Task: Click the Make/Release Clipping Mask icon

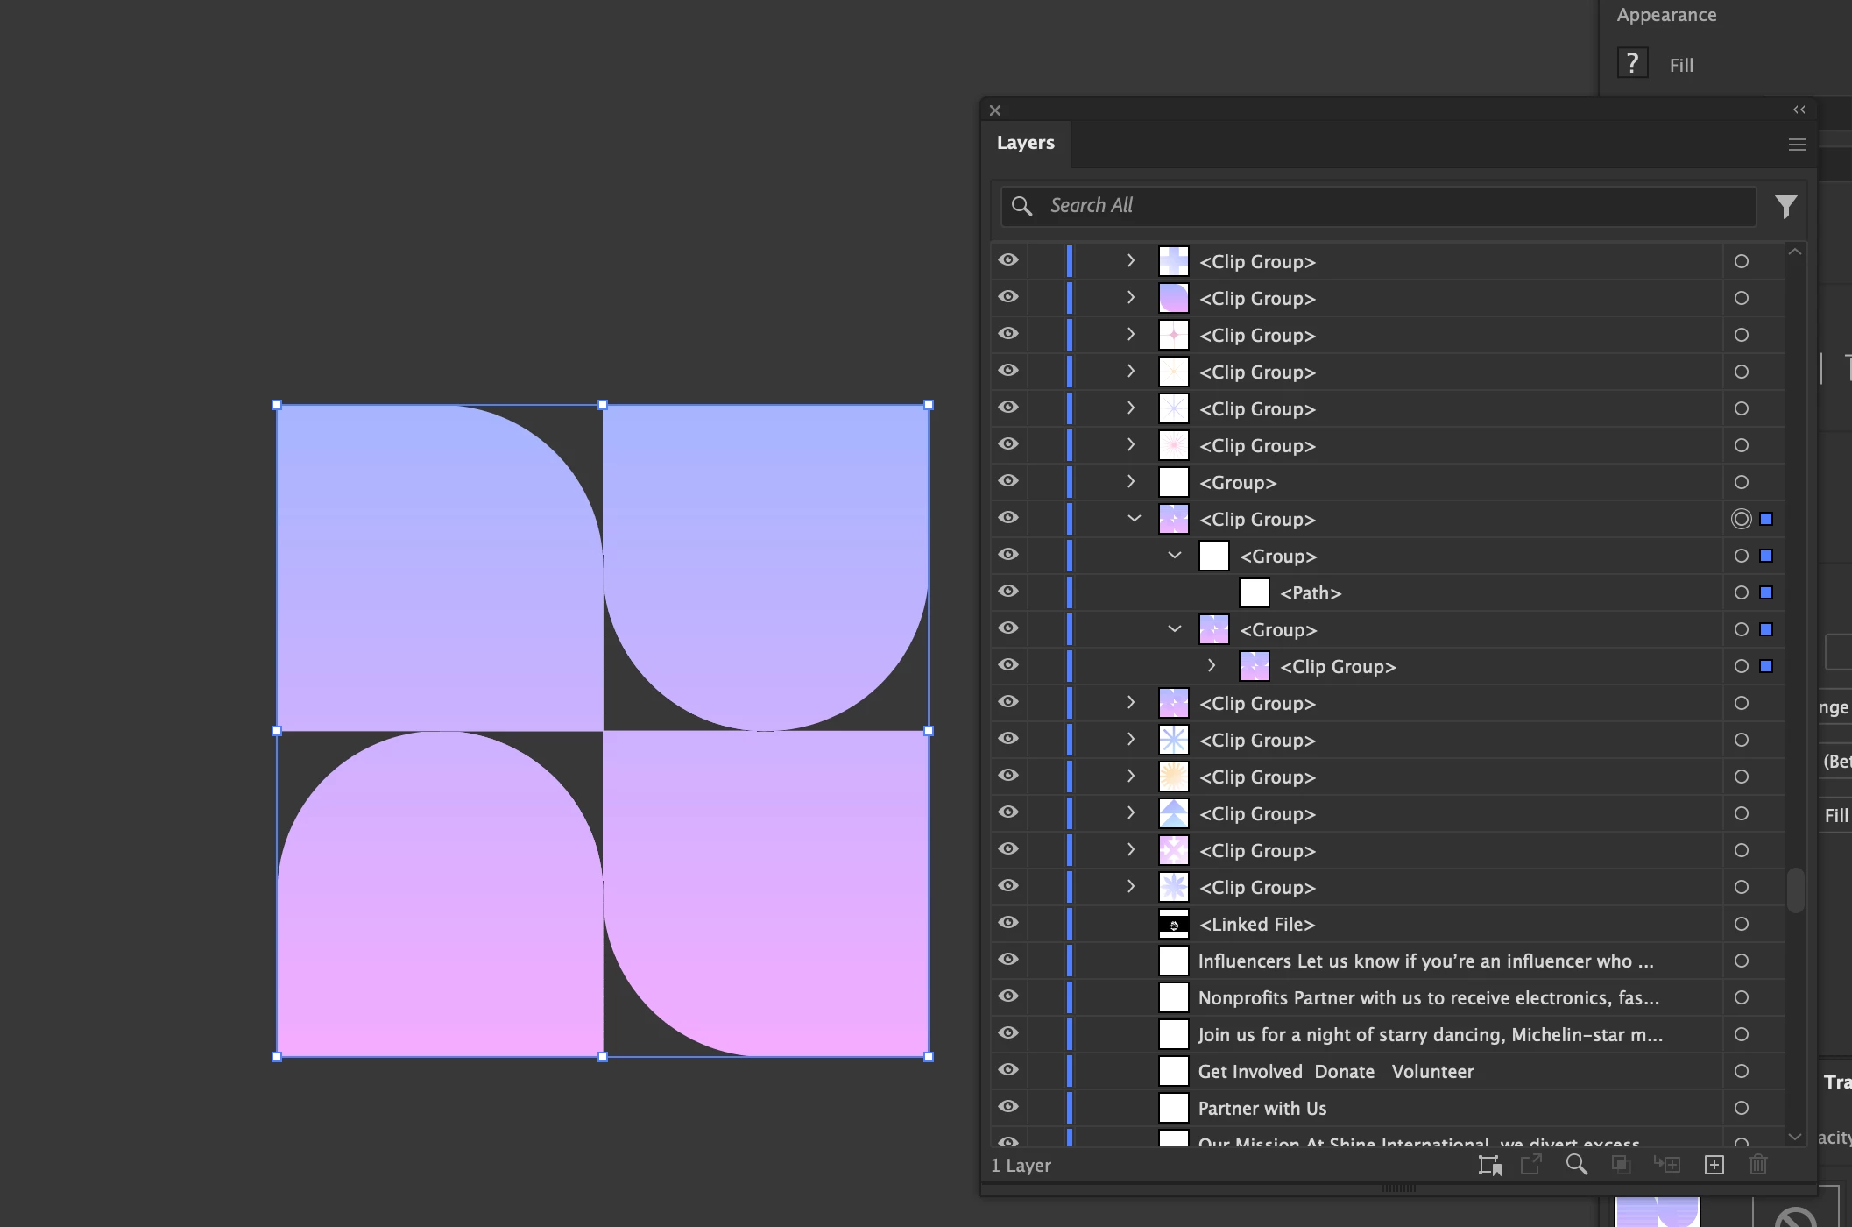Action: (x=1621, y=1165)
